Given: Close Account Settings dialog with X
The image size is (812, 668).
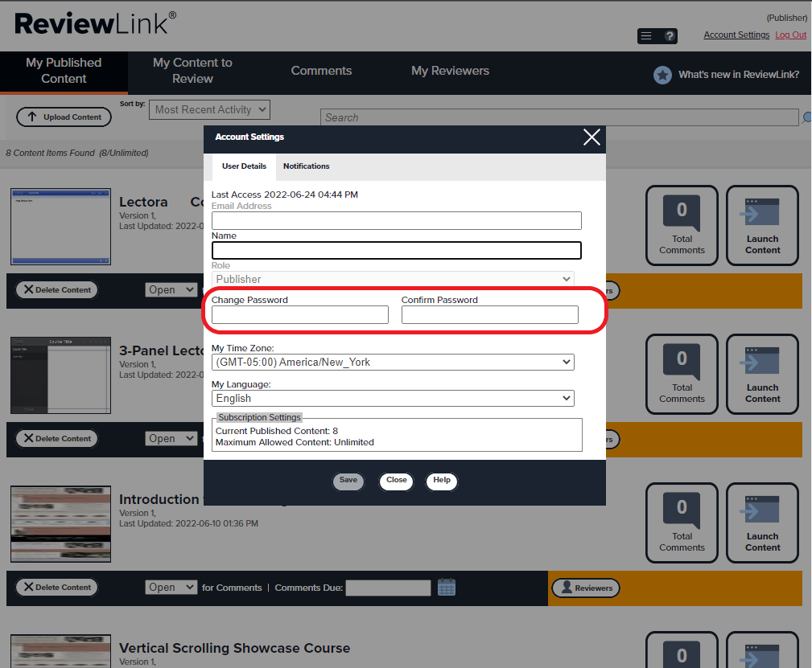Looking at the screenshot, I should tap(591, 137).
